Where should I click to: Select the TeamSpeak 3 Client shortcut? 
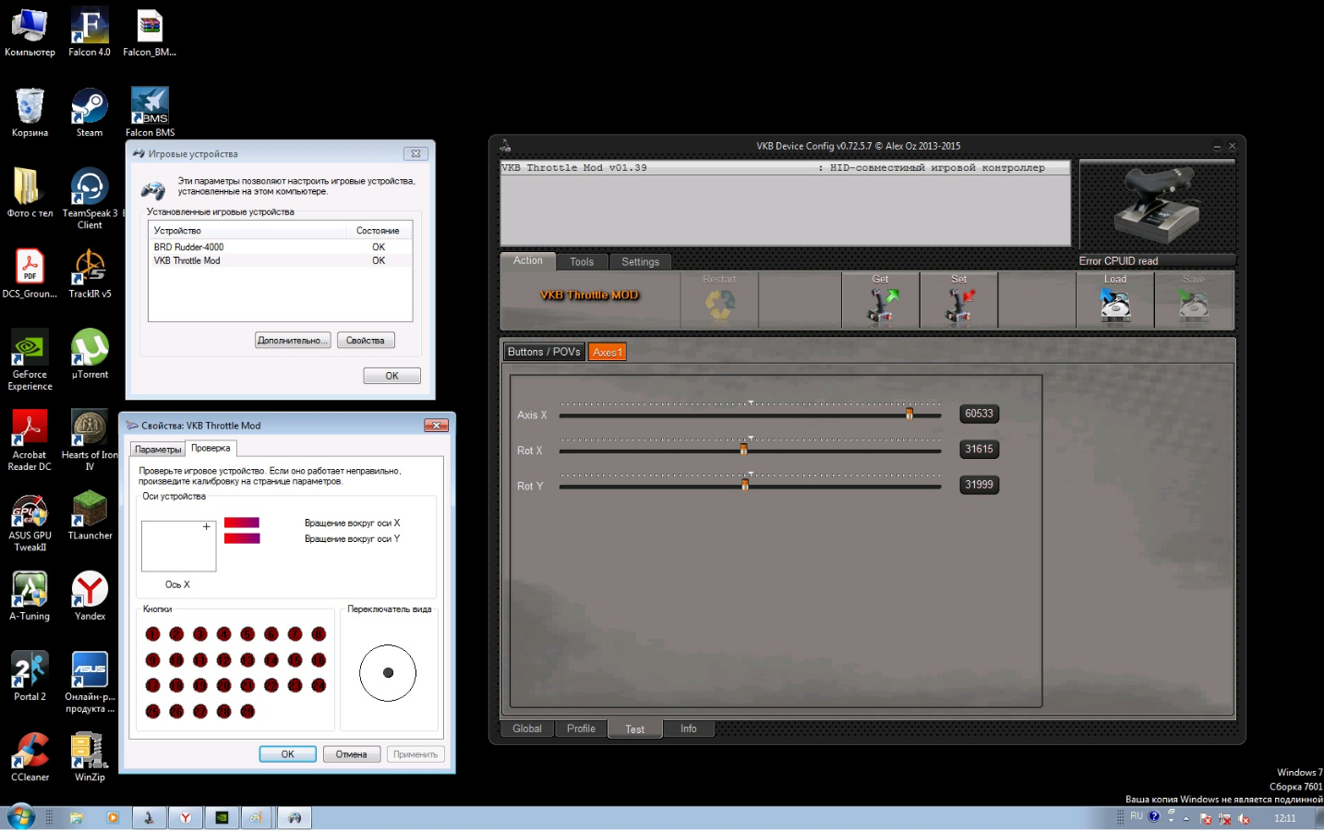pos(90,199)
